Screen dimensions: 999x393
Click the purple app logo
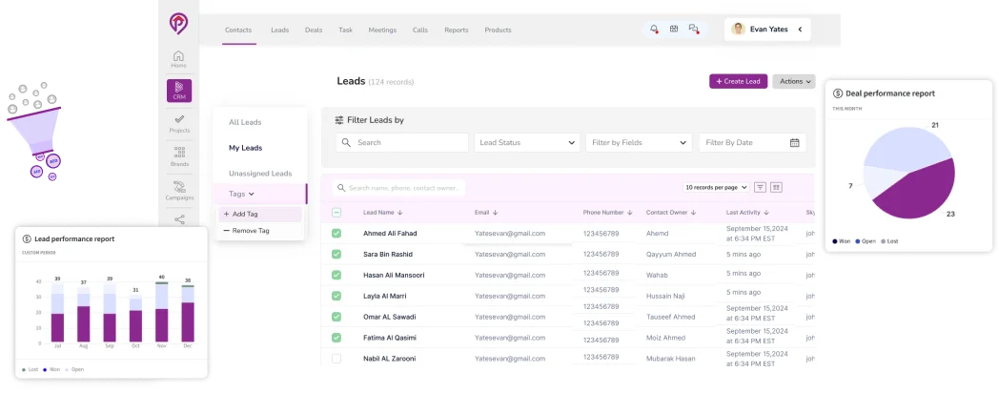179,23
